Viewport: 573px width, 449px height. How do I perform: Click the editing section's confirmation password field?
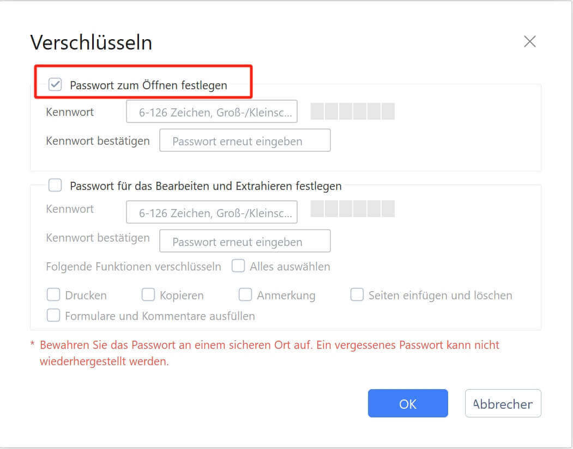click(x=245, y=241)
